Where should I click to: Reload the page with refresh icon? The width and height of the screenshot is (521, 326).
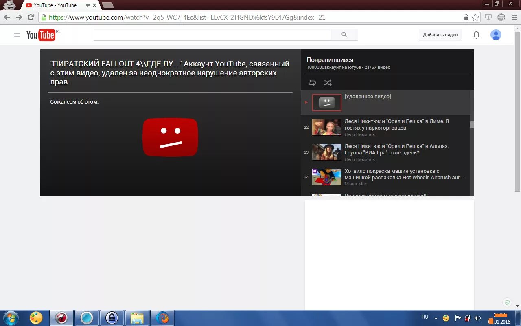(31, 18)
